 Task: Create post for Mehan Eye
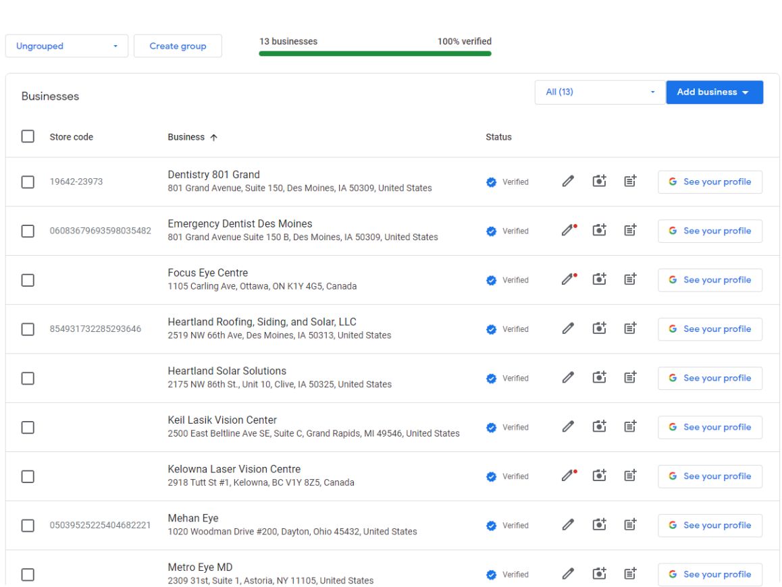tap(630, 524)
